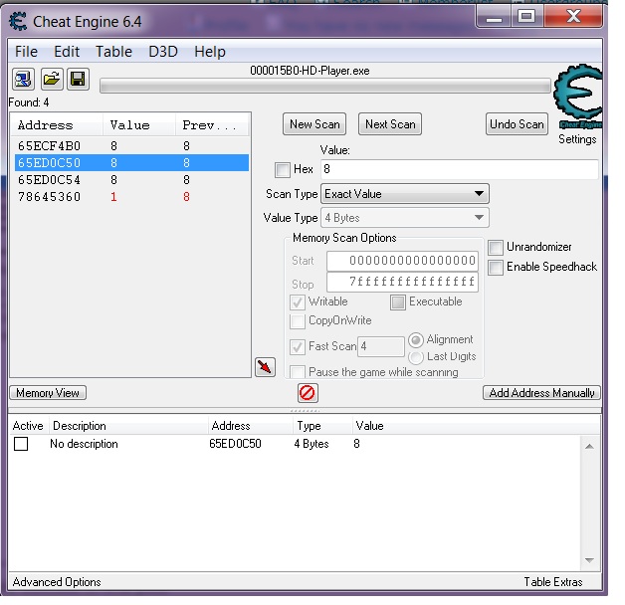The width and height of the screenshot is (625, 605).
Task: Open Memory View
Action: (48, 393)
